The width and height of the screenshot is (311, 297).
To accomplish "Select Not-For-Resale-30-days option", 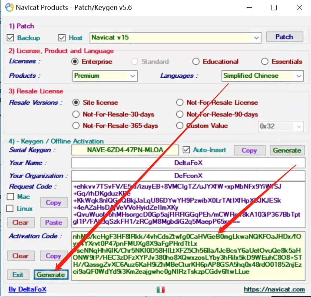I will click(x=76, y=114).
